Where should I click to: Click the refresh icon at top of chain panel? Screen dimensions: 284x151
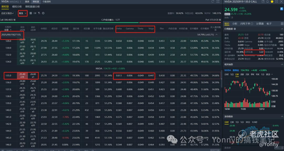pyautogui.click(x=213, y=2)
